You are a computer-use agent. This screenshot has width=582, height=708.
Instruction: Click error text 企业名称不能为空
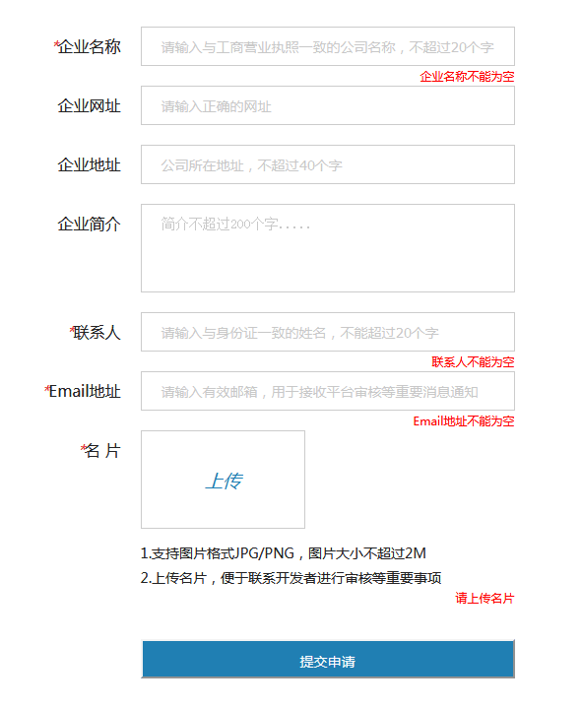tap(467, 77)
